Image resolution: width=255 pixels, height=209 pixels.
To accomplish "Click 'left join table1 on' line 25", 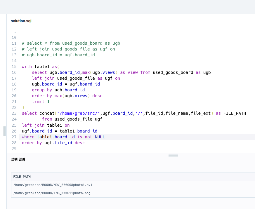I will [46, 125].
